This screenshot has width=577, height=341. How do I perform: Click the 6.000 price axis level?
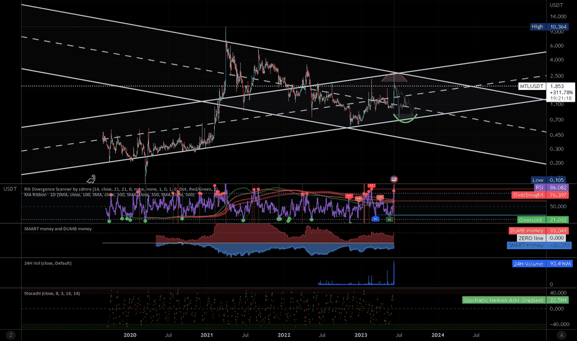557,46
